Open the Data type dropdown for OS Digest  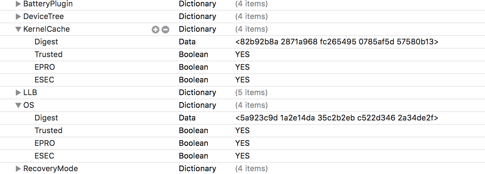pos(187,118)
